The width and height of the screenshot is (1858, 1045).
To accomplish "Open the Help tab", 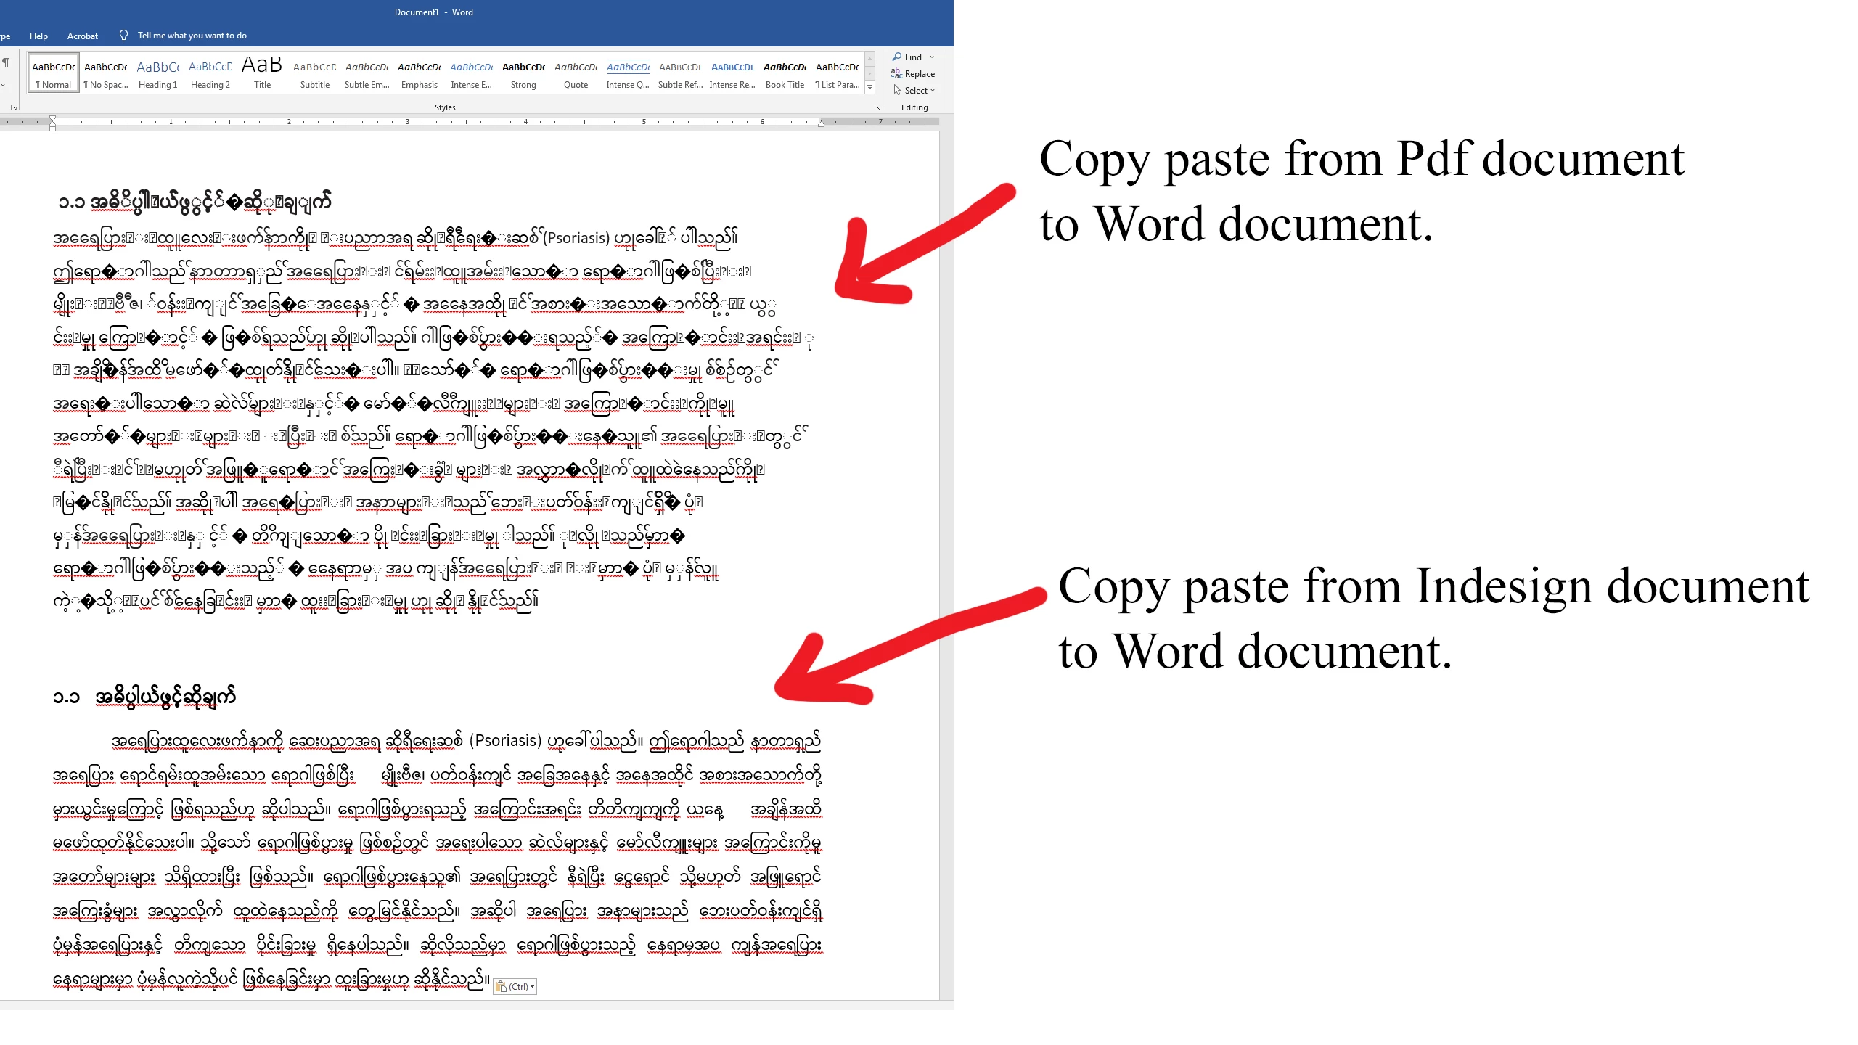I will click(x=38, y=36).
